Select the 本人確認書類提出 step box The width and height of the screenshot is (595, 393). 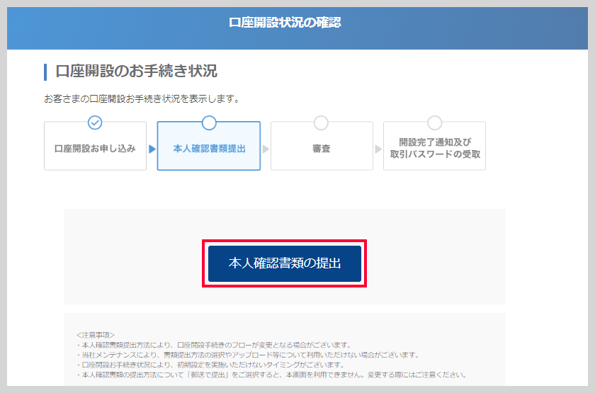pos(209,146)
